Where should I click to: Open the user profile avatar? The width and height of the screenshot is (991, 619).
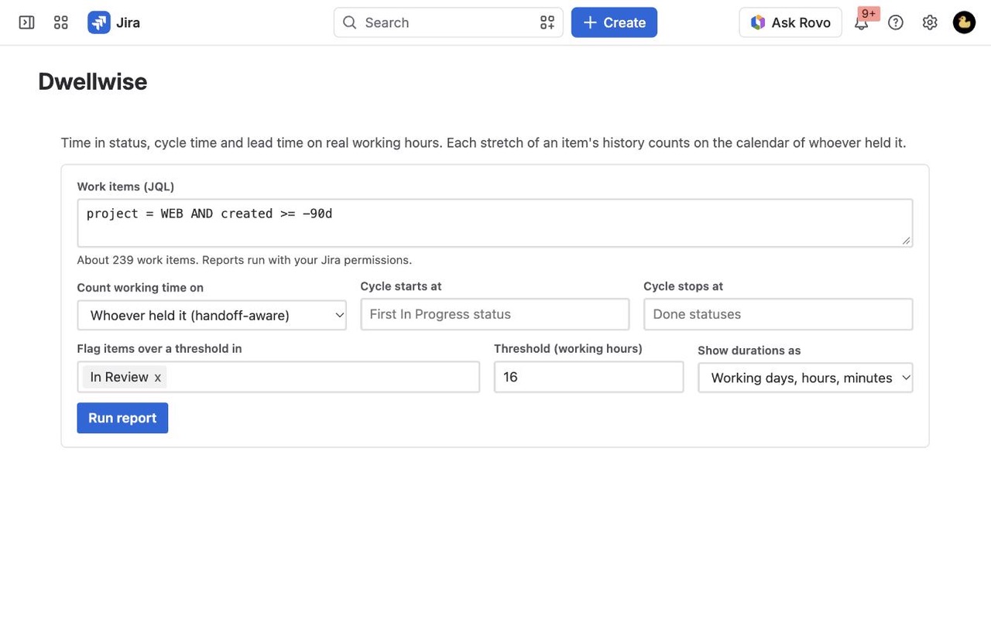964,22
